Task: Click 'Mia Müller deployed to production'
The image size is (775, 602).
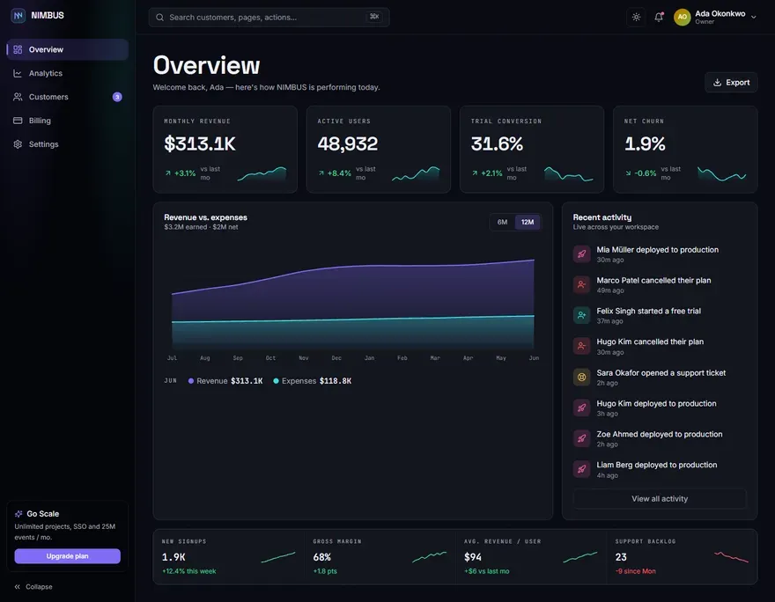Action: pyautogui.click(x=657, y=250)
